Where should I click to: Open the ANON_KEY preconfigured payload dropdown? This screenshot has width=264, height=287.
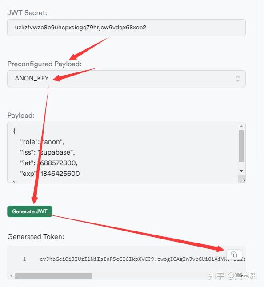coord(126,79)
